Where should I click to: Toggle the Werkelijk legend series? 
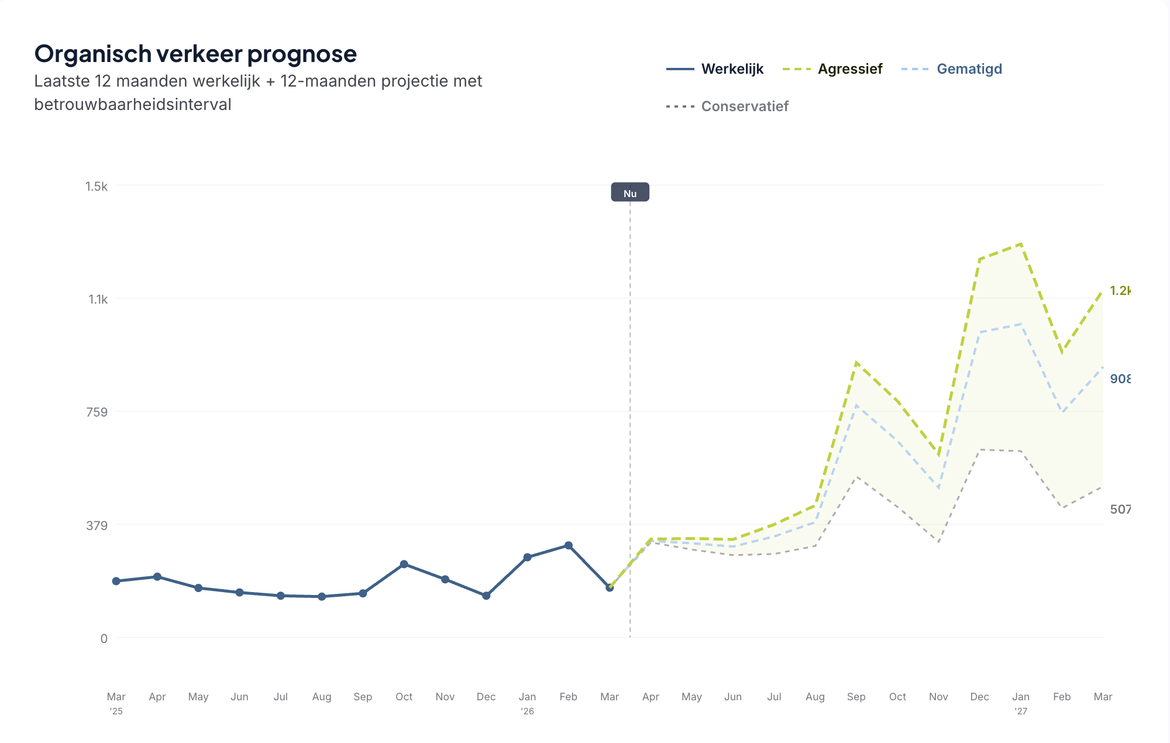[x=732, y=69]
